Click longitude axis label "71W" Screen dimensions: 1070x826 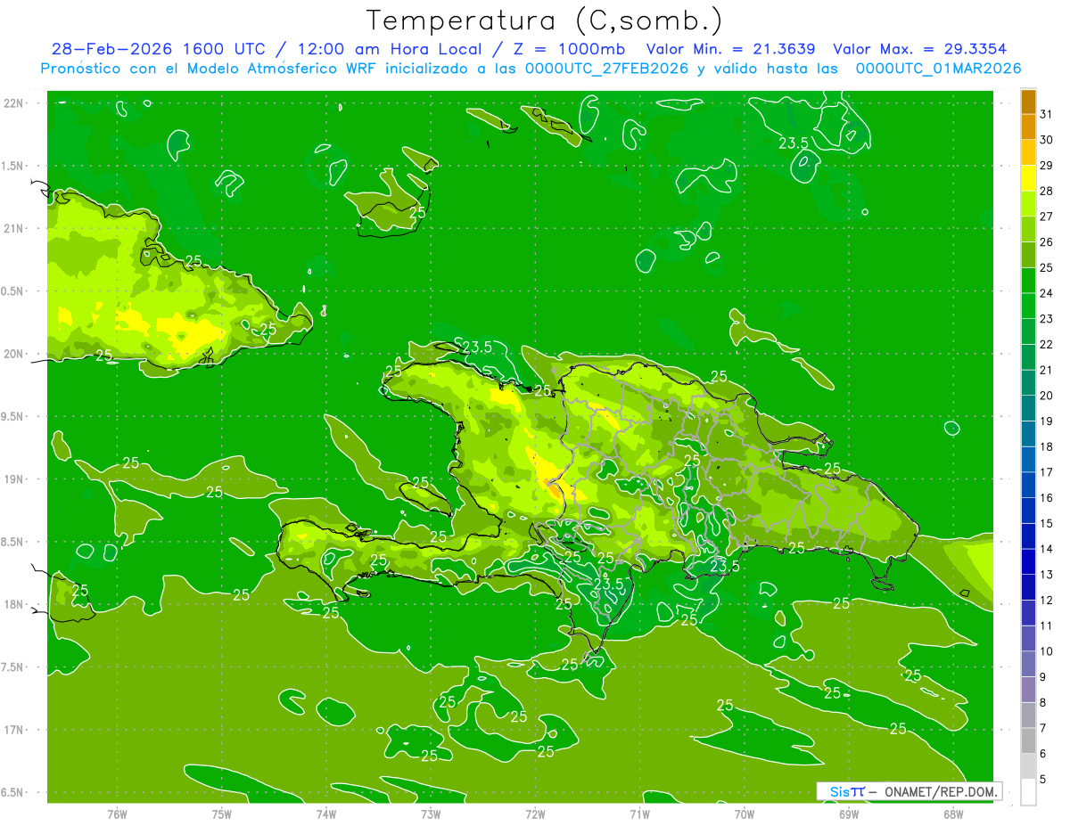point(639,814)
